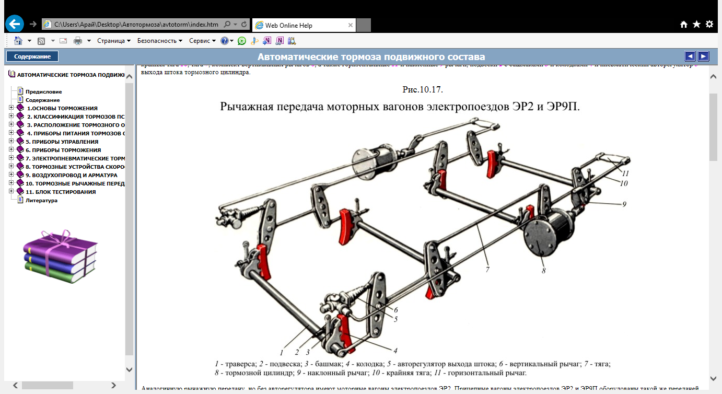Image resolution: width=722 pixels, height=394 pixels.
Task: Open the Литература topic
Action: tap(41, 200)
